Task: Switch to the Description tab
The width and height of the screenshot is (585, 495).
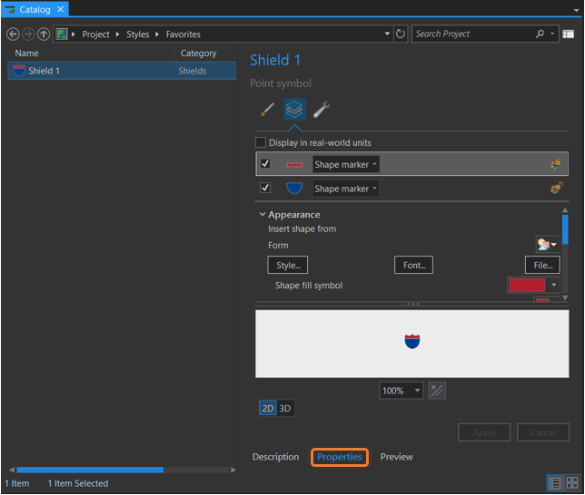Action: 276,457
